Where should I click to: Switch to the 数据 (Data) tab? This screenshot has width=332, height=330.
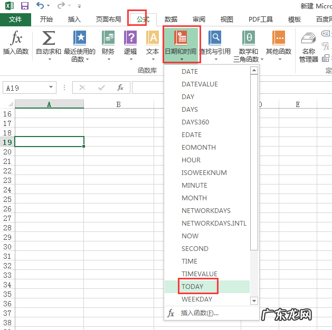coord(171,20)
